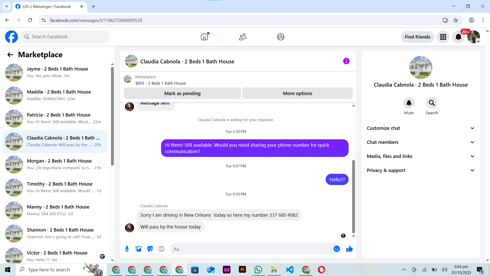Open WhatsApp from taskbar
Screen dimensions: 490x276
tap(258, 270)
